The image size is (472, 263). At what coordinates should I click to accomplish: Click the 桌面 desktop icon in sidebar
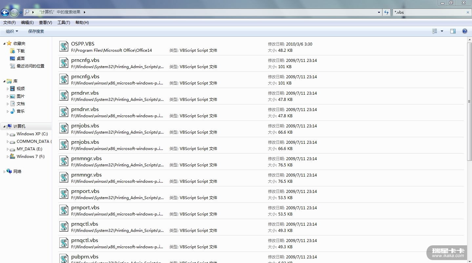click(12, 58)
